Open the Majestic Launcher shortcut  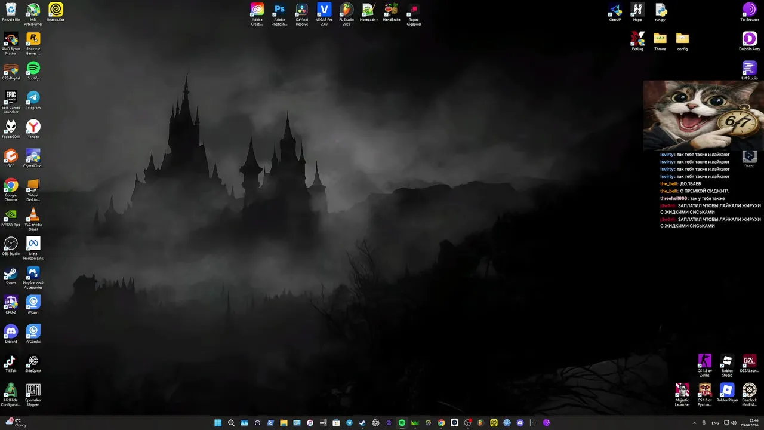pyautogui.click(x=682, y=395)
